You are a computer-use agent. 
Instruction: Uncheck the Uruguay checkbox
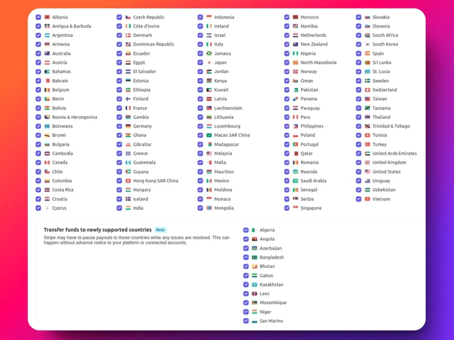pos(359,181)
